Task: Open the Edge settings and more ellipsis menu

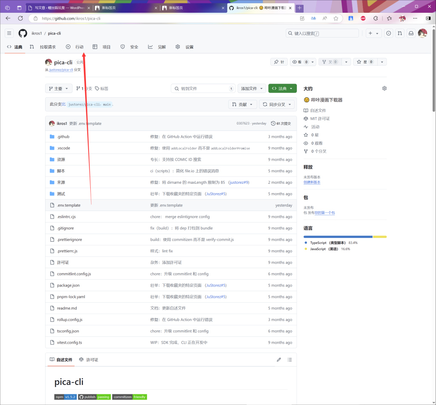Action: point(415,18)
